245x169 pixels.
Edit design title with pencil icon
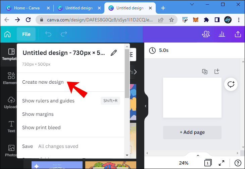(x=114, y=53)
